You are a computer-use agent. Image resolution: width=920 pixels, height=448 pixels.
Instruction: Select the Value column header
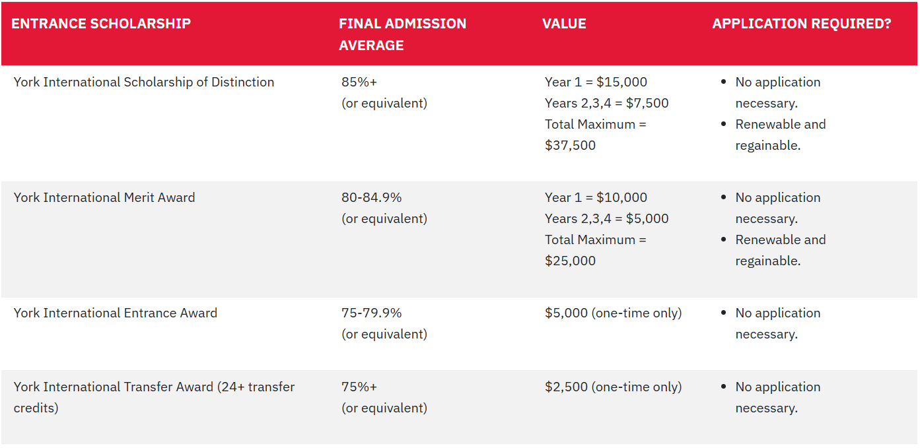tap(564, 24)
